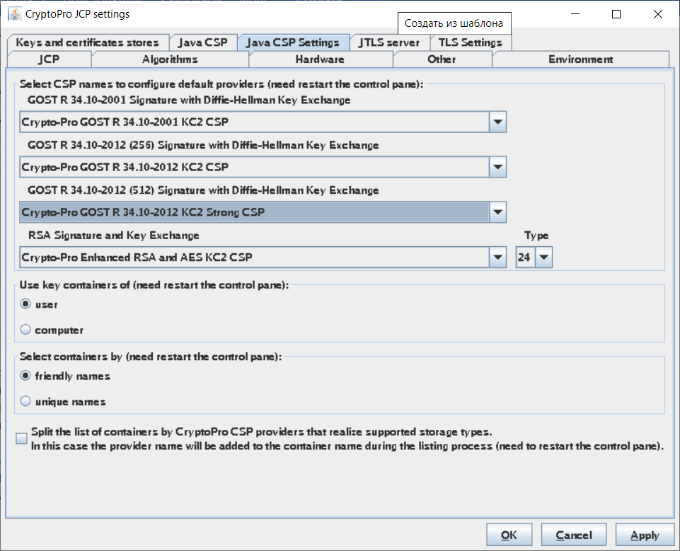This screenshot has width=680, height=551.
Task: Expand the GOST R 34.10-2012 (256) provider dropdown arrow
Action: pyautogui.click(x=497, y=167)
